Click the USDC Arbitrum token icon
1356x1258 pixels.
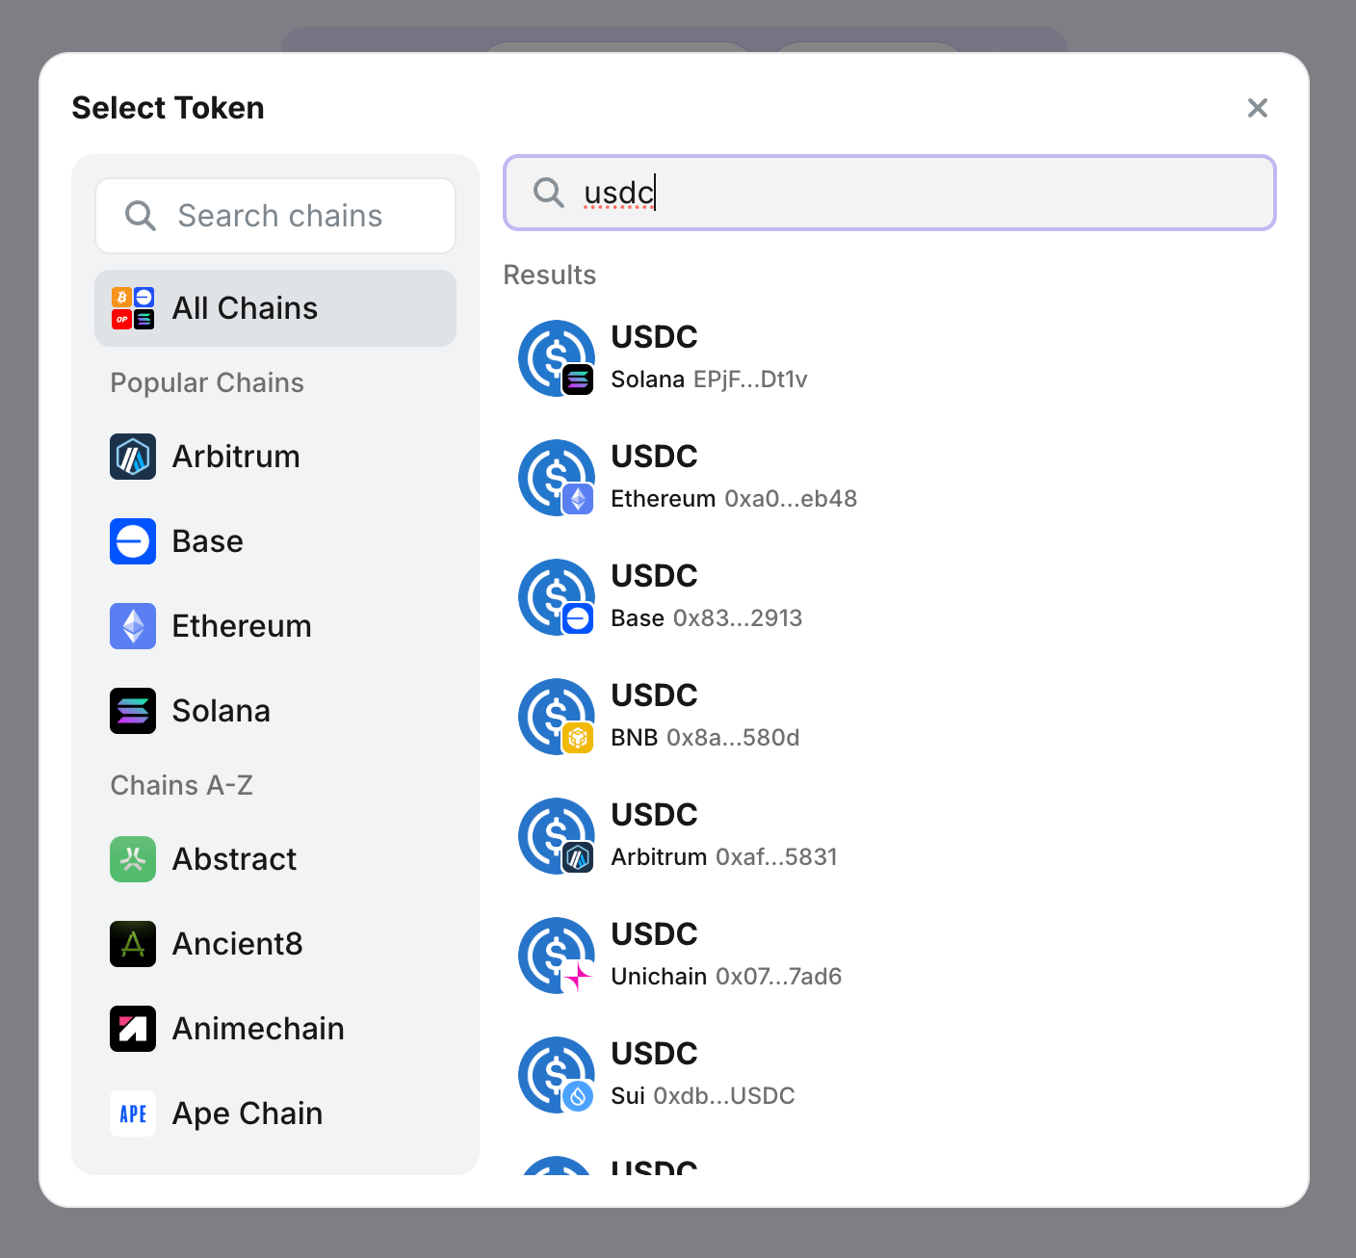(x=557, y=836)
